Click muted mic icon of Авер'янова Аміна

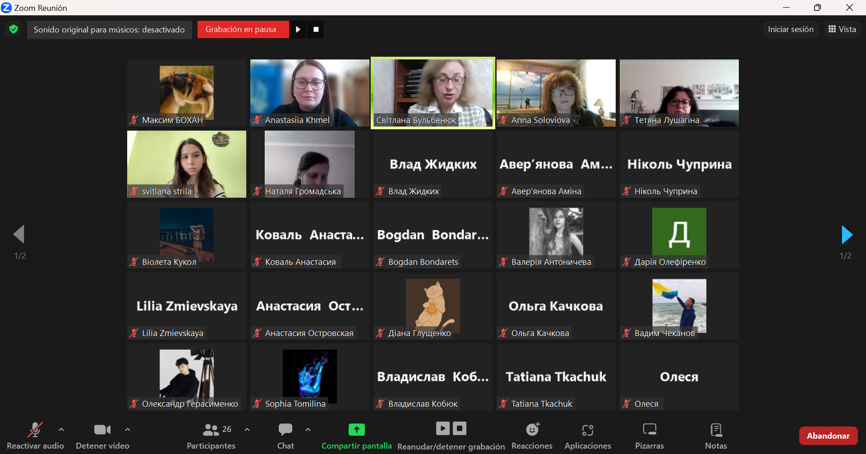[x=504, y=191]
